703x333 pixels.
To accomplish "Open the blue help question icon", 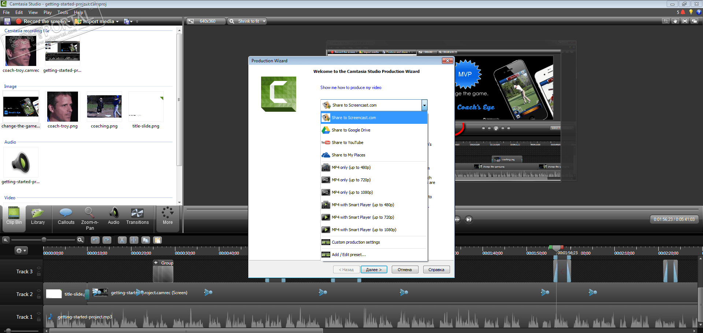I will pyautogui.click(x=699, y=12).
